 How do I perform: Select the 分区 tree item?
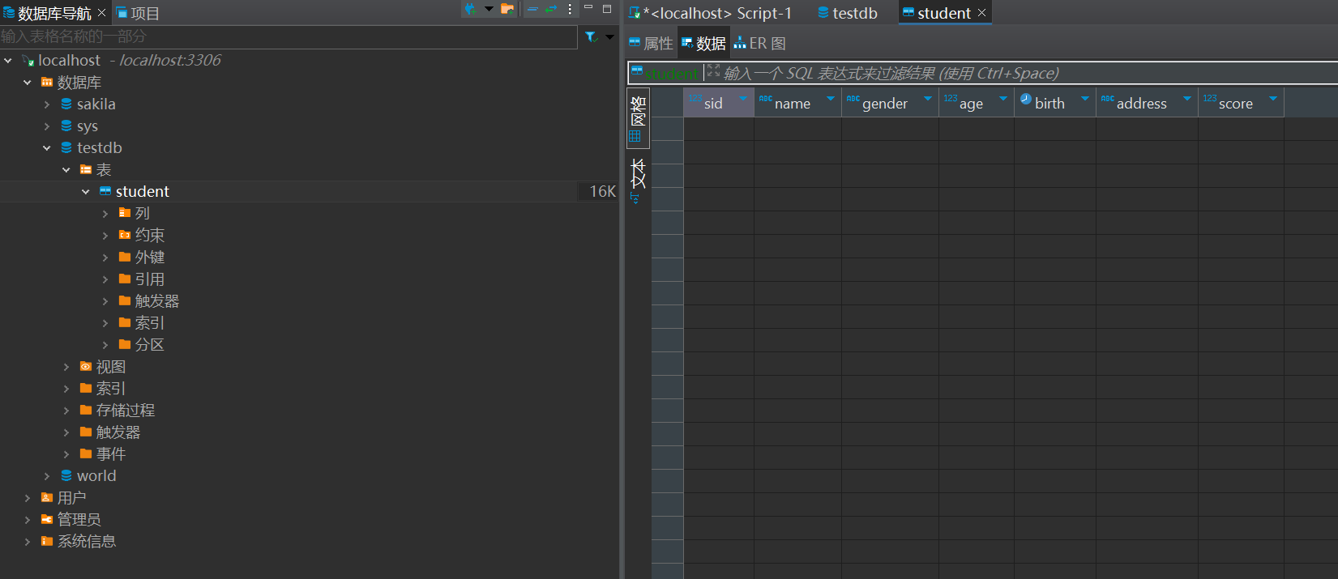(149, 345)
